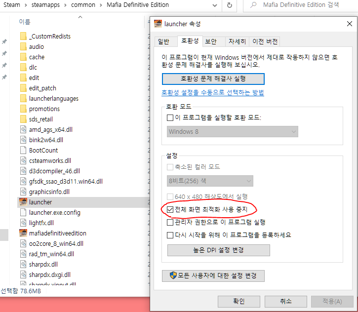Expand the chevron after steamapps in breadcrumb
358x312 pixels.
pos(65,5)
